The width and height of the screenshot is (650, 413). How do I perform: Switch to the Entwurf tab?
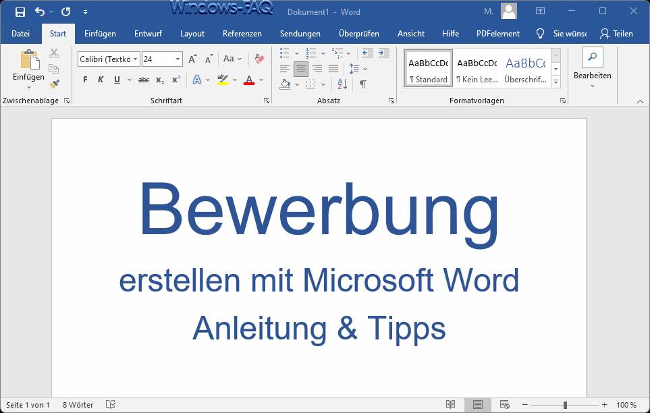[148, 34]
